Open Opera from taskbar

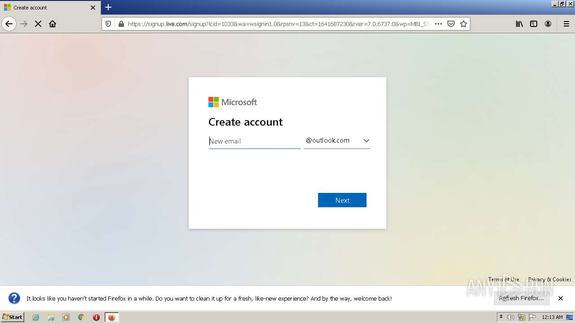pyautogui.click(x=96, y=317)
